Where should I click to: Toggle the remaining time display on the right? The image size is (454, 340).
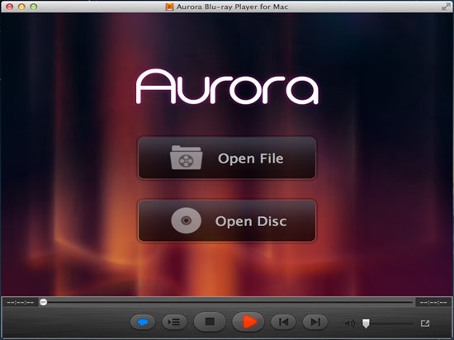point(433,303)
